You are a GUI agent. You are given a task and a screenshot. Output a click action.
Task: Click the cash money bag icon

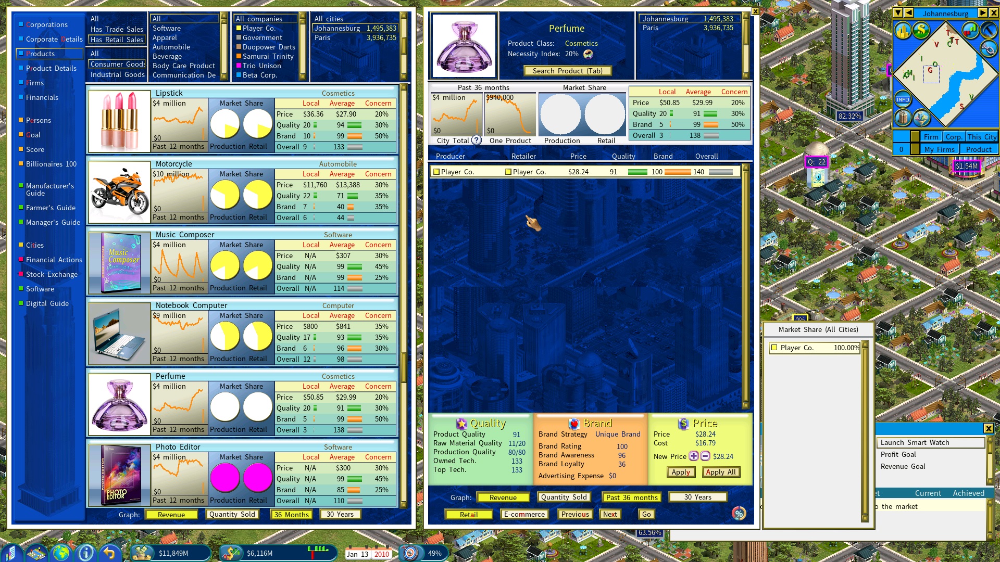142,553
